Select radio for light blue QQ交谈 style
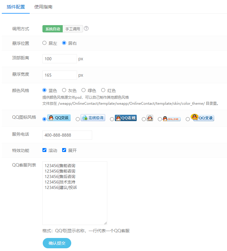227x251 pixels. pyautogui.click(x=44, y=119)
